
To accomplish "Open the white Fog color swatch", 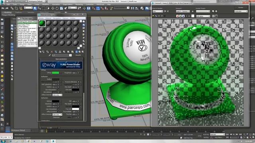I will click(x=75, y=109).
